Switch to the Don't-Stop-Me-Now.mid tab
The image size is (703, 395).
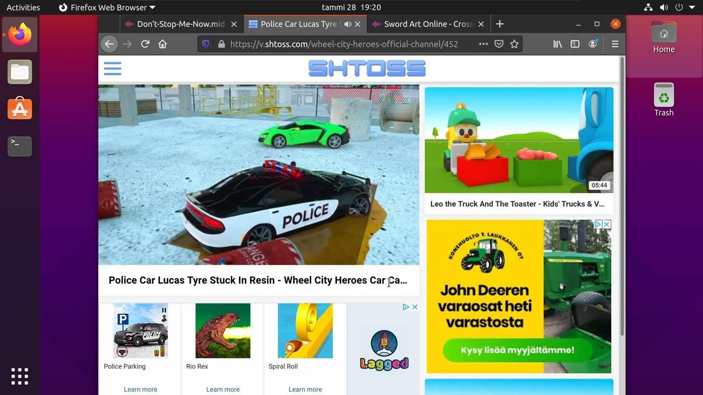point(180,24)
